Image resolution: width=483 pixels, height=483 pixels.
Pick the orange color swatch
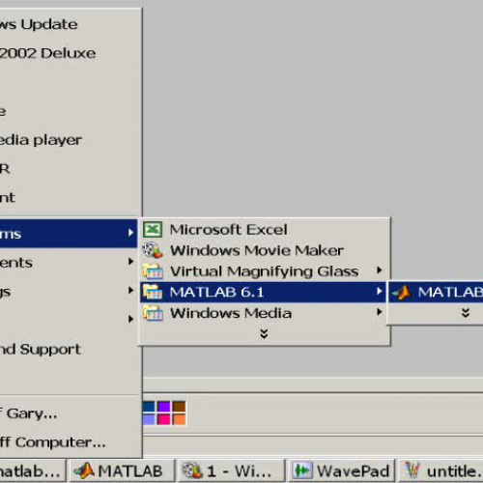click(179, 419)
